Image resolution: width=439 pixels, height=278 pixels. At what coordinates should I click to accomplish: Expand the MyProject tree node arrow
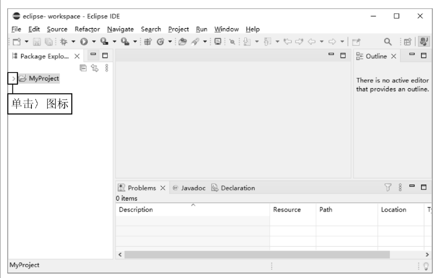(13, 79)
